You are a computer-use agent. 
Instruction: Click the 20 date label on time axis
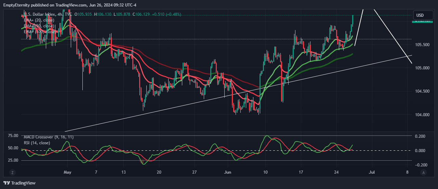tap(159, 173)
